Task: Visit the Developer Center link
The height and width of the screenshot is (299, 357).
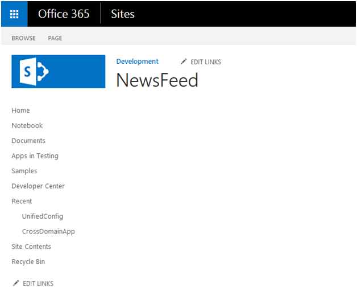Action: (x=38, y=186)
